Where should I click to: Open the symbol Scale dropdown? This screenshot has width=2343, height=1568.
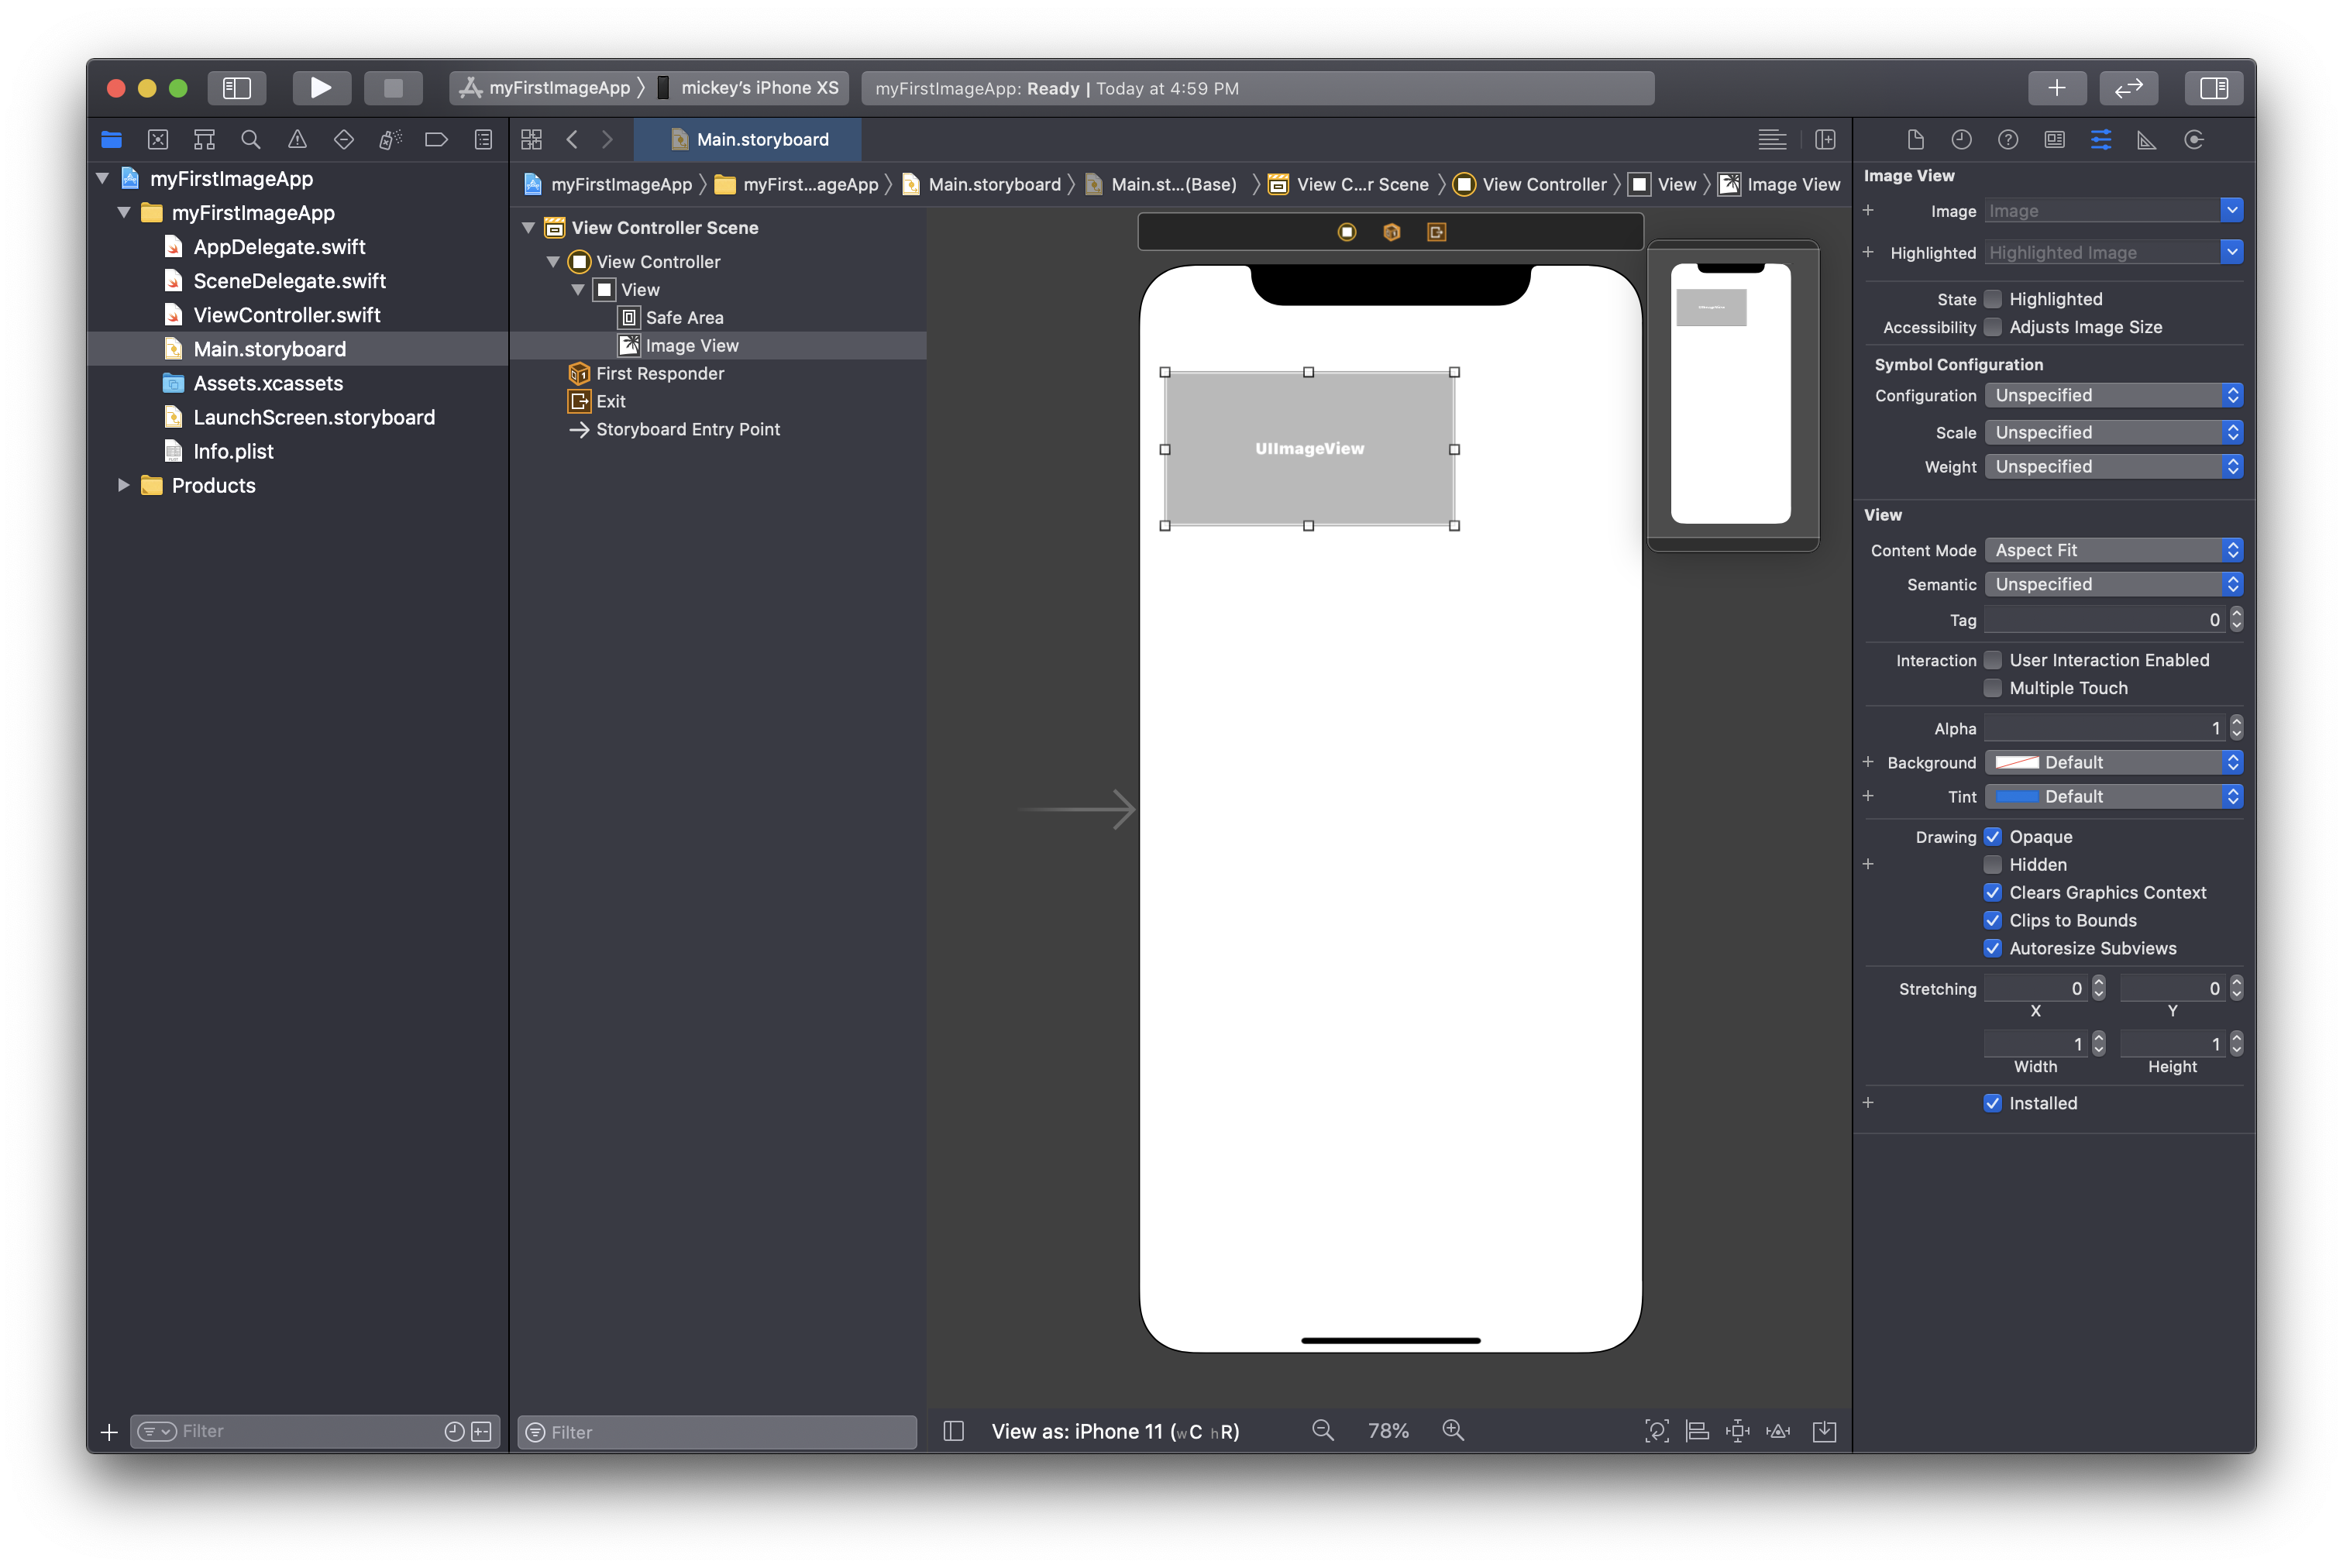pyautogui.click(x=2113, y=432)
